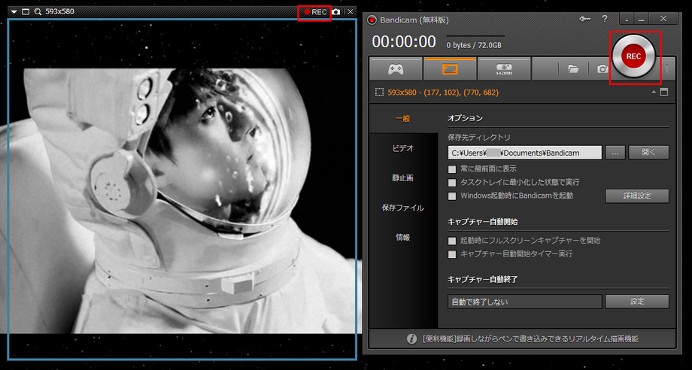The width and height of the screenshot is (692, 370).
Task: Click camera icon on capture frame bar
Action: [336, 12]
